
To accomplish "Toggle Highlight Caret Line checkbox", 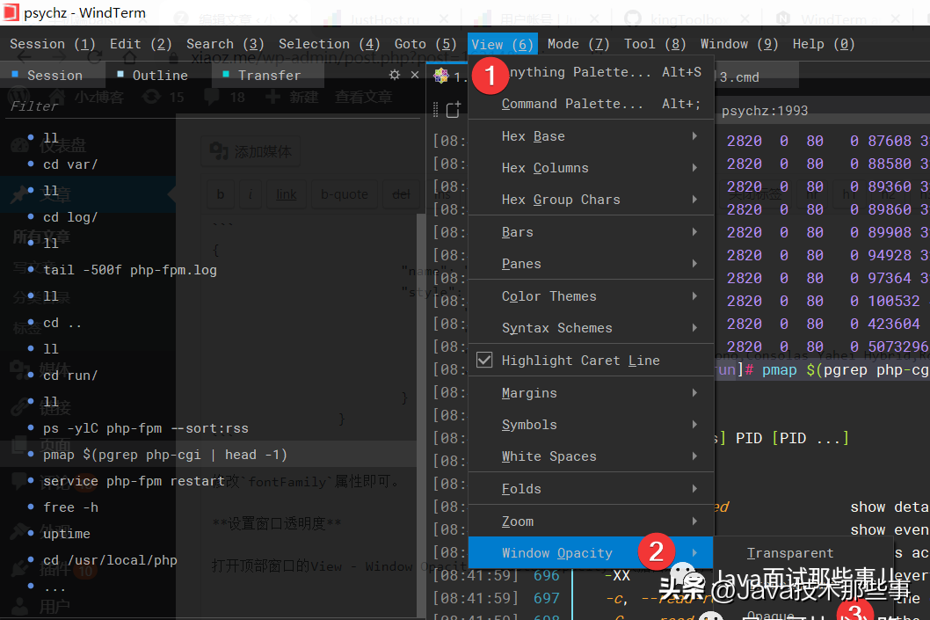I will (x=484, y=361).
